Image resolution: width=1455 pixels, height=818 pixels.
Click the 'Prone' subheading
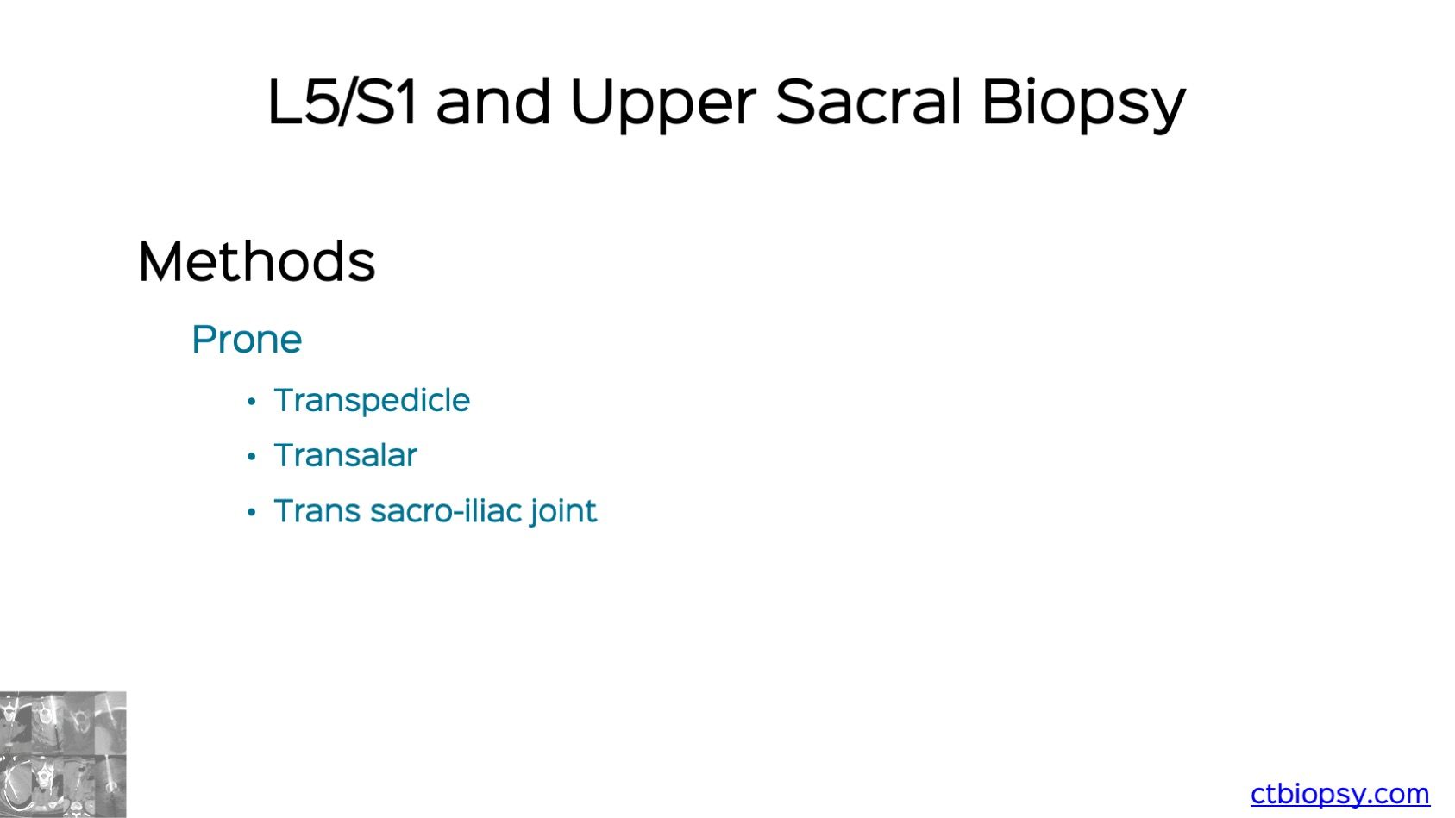click(247, 340)
